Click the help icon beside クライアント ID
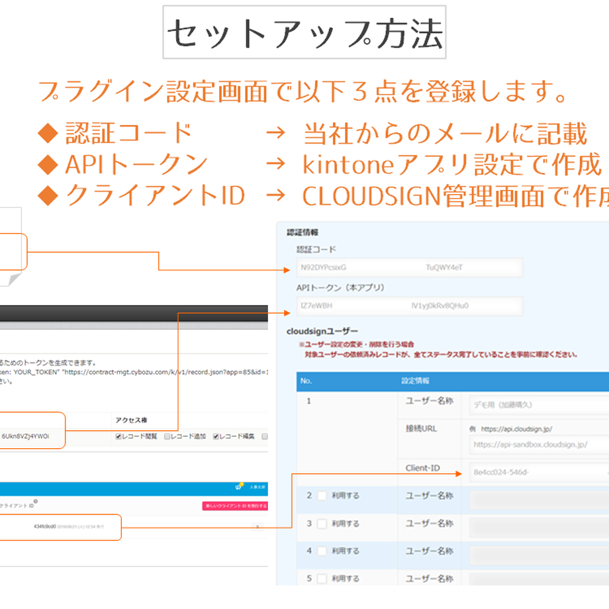 36,501
